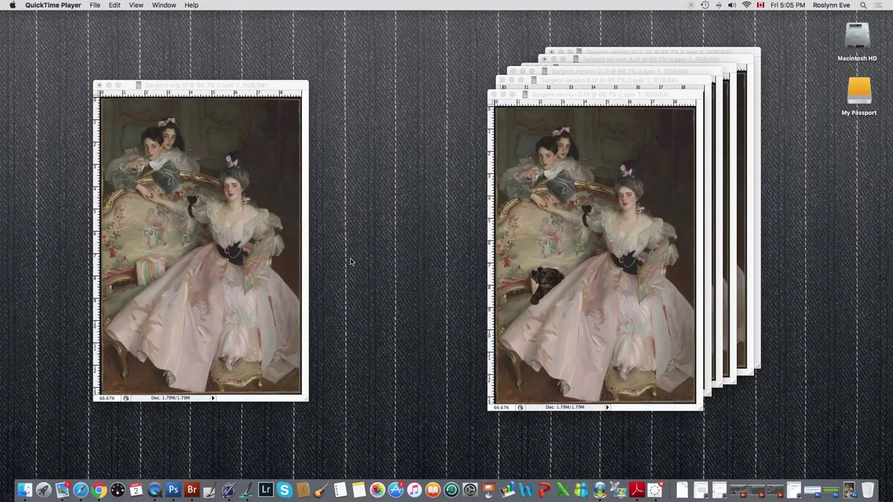Screen dimensions: 893x502
Task: Bring Sargent version A-2.tif window forward
Action: 652,51
